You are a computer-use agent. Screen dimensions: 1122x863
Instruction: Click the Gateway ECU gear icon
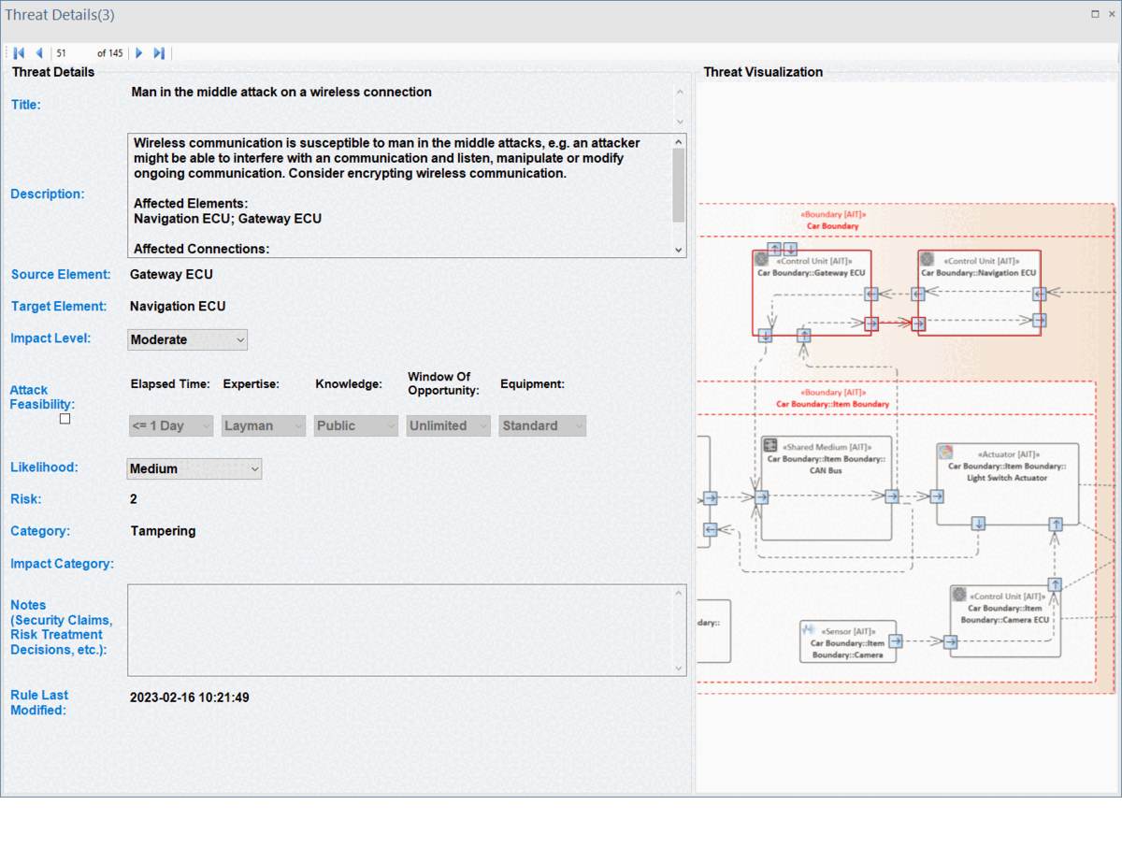click(x=762, y=259)
